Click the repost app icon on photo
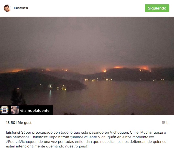 pyautogui.click(x=4, y=110)
